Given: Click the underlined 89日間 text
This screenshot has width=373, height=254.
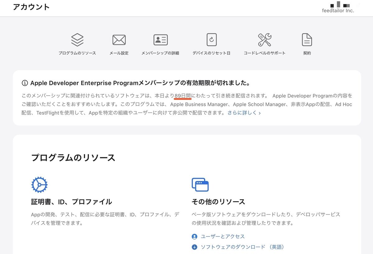Looking at the screenshot, I should (183, 96).
